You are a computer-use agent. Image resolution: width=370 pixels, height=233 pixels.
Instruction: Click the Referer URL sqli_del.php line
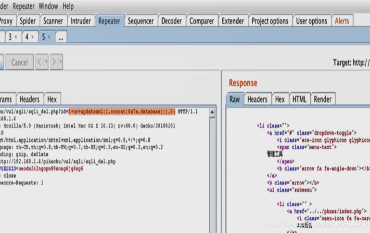[x=58, y=162]
